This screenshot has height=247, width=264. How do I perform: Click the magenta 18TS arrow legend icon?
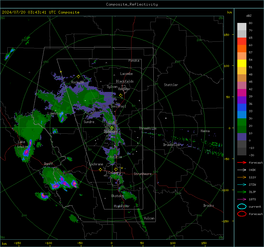[x=242, y=199]
